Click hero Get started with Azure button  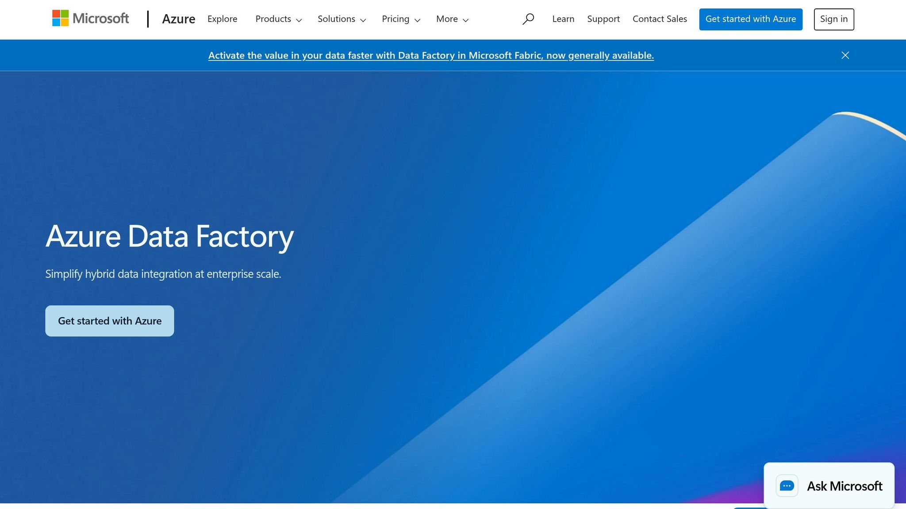click(110, 321)
